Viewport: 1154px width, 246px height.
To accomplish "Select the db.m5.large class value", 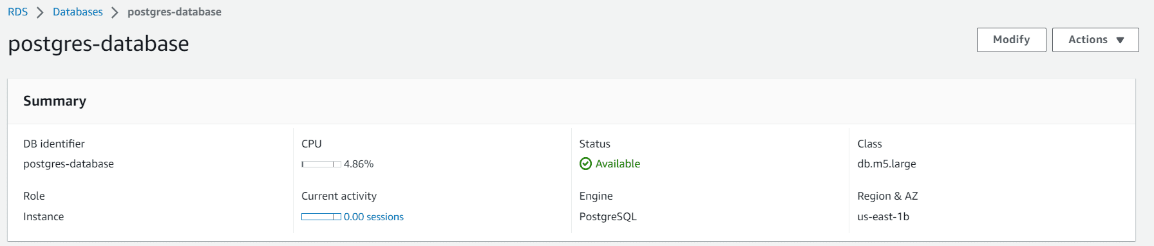I will click(886, 164).
